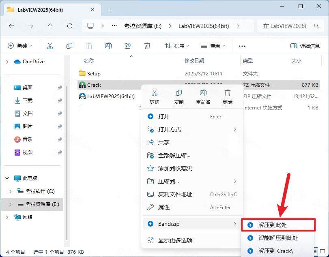Click 考拉资源库 (E:) in the address bar
This screenshot has width=329, height=257.
pos(143,26)
